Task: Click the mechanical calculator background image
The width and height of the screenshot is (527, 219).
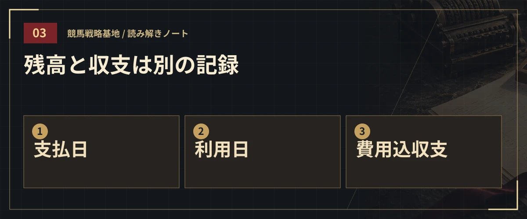Action: tap(479, 35)
